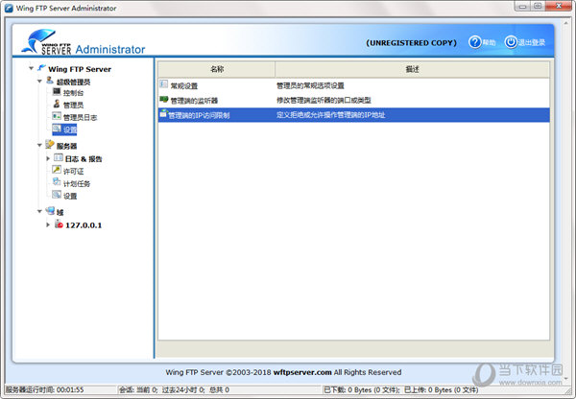
Task: Click the 日志 & 报告 icon
Action: (59, 158)
